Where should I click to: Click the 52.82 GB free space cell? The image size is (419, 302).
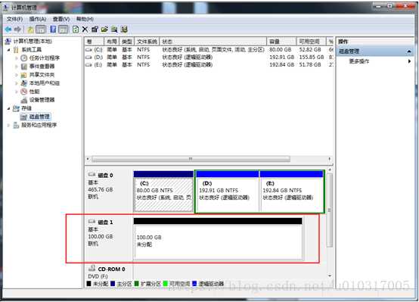tap(310, 50)
